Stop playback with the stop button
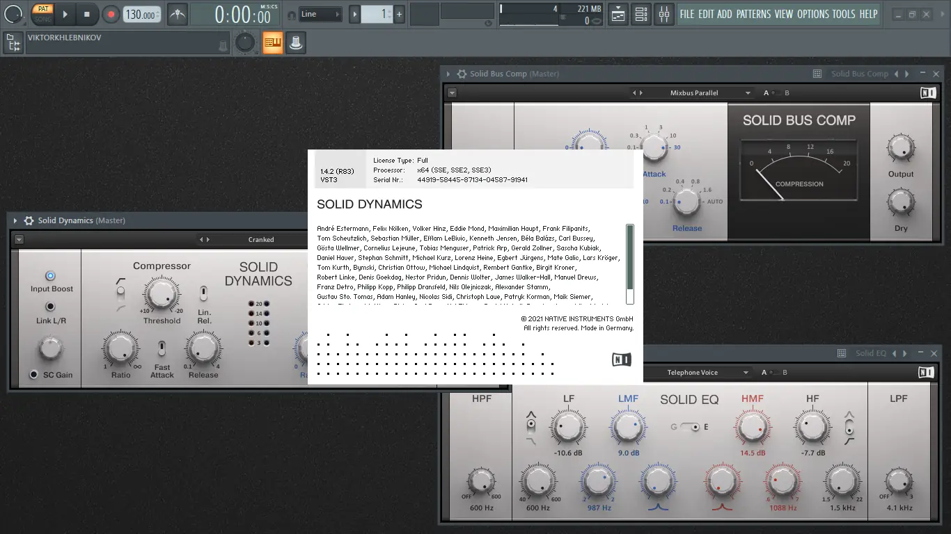Screen dimensions: 951x534 (87, 14)
